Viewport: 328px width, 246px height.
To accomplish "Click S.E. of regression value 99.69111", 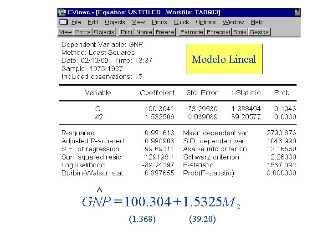I will pyautogui.click(x=159, y=149).
